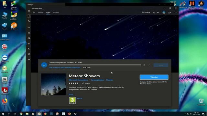Viewport: 207px width, 116px height.
Task: Show hidden system tray icons chevron
Action: (185, 114)
